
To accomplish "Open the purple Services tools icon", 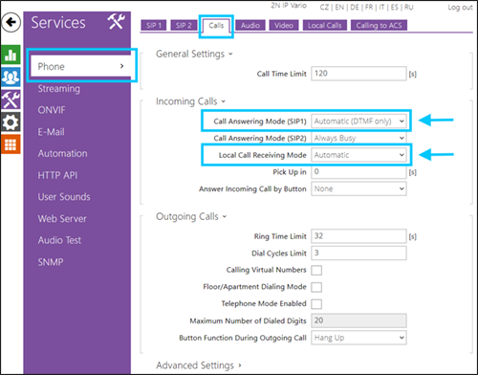I will (11, 99).
